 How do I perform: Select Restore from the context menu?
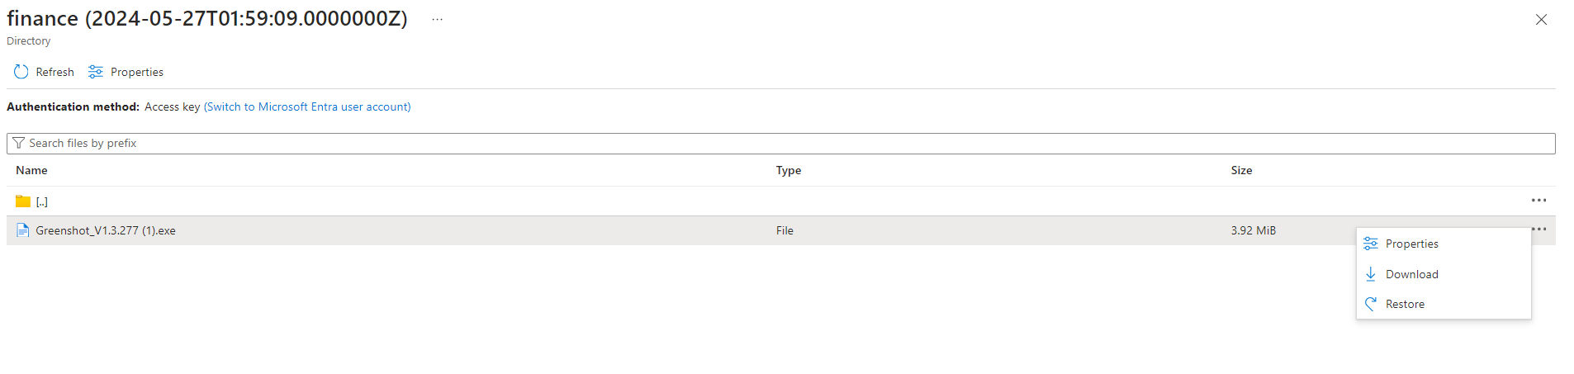tap(1405, 304)
